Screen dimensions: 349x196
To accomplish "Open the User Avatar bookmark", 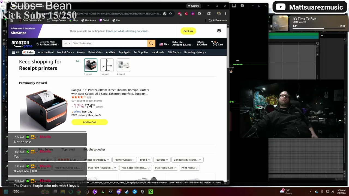I will pos(89,20).
